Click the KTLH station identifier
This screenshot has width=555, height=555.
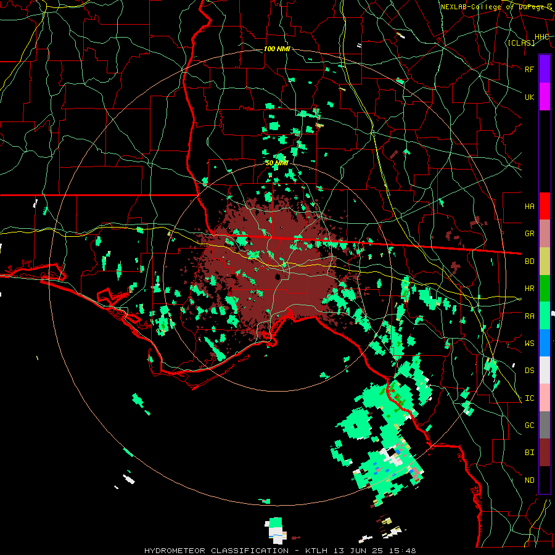[316, 551]
